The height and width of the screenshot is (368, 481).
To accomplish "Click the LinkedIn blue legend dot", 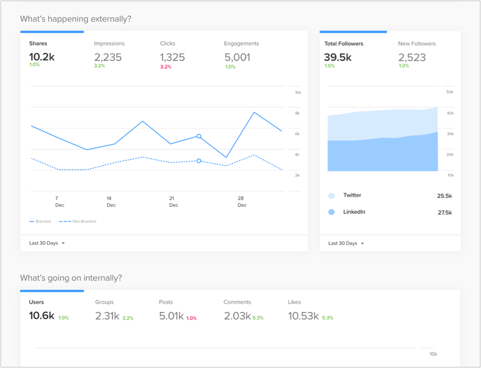I will point(331,212).
